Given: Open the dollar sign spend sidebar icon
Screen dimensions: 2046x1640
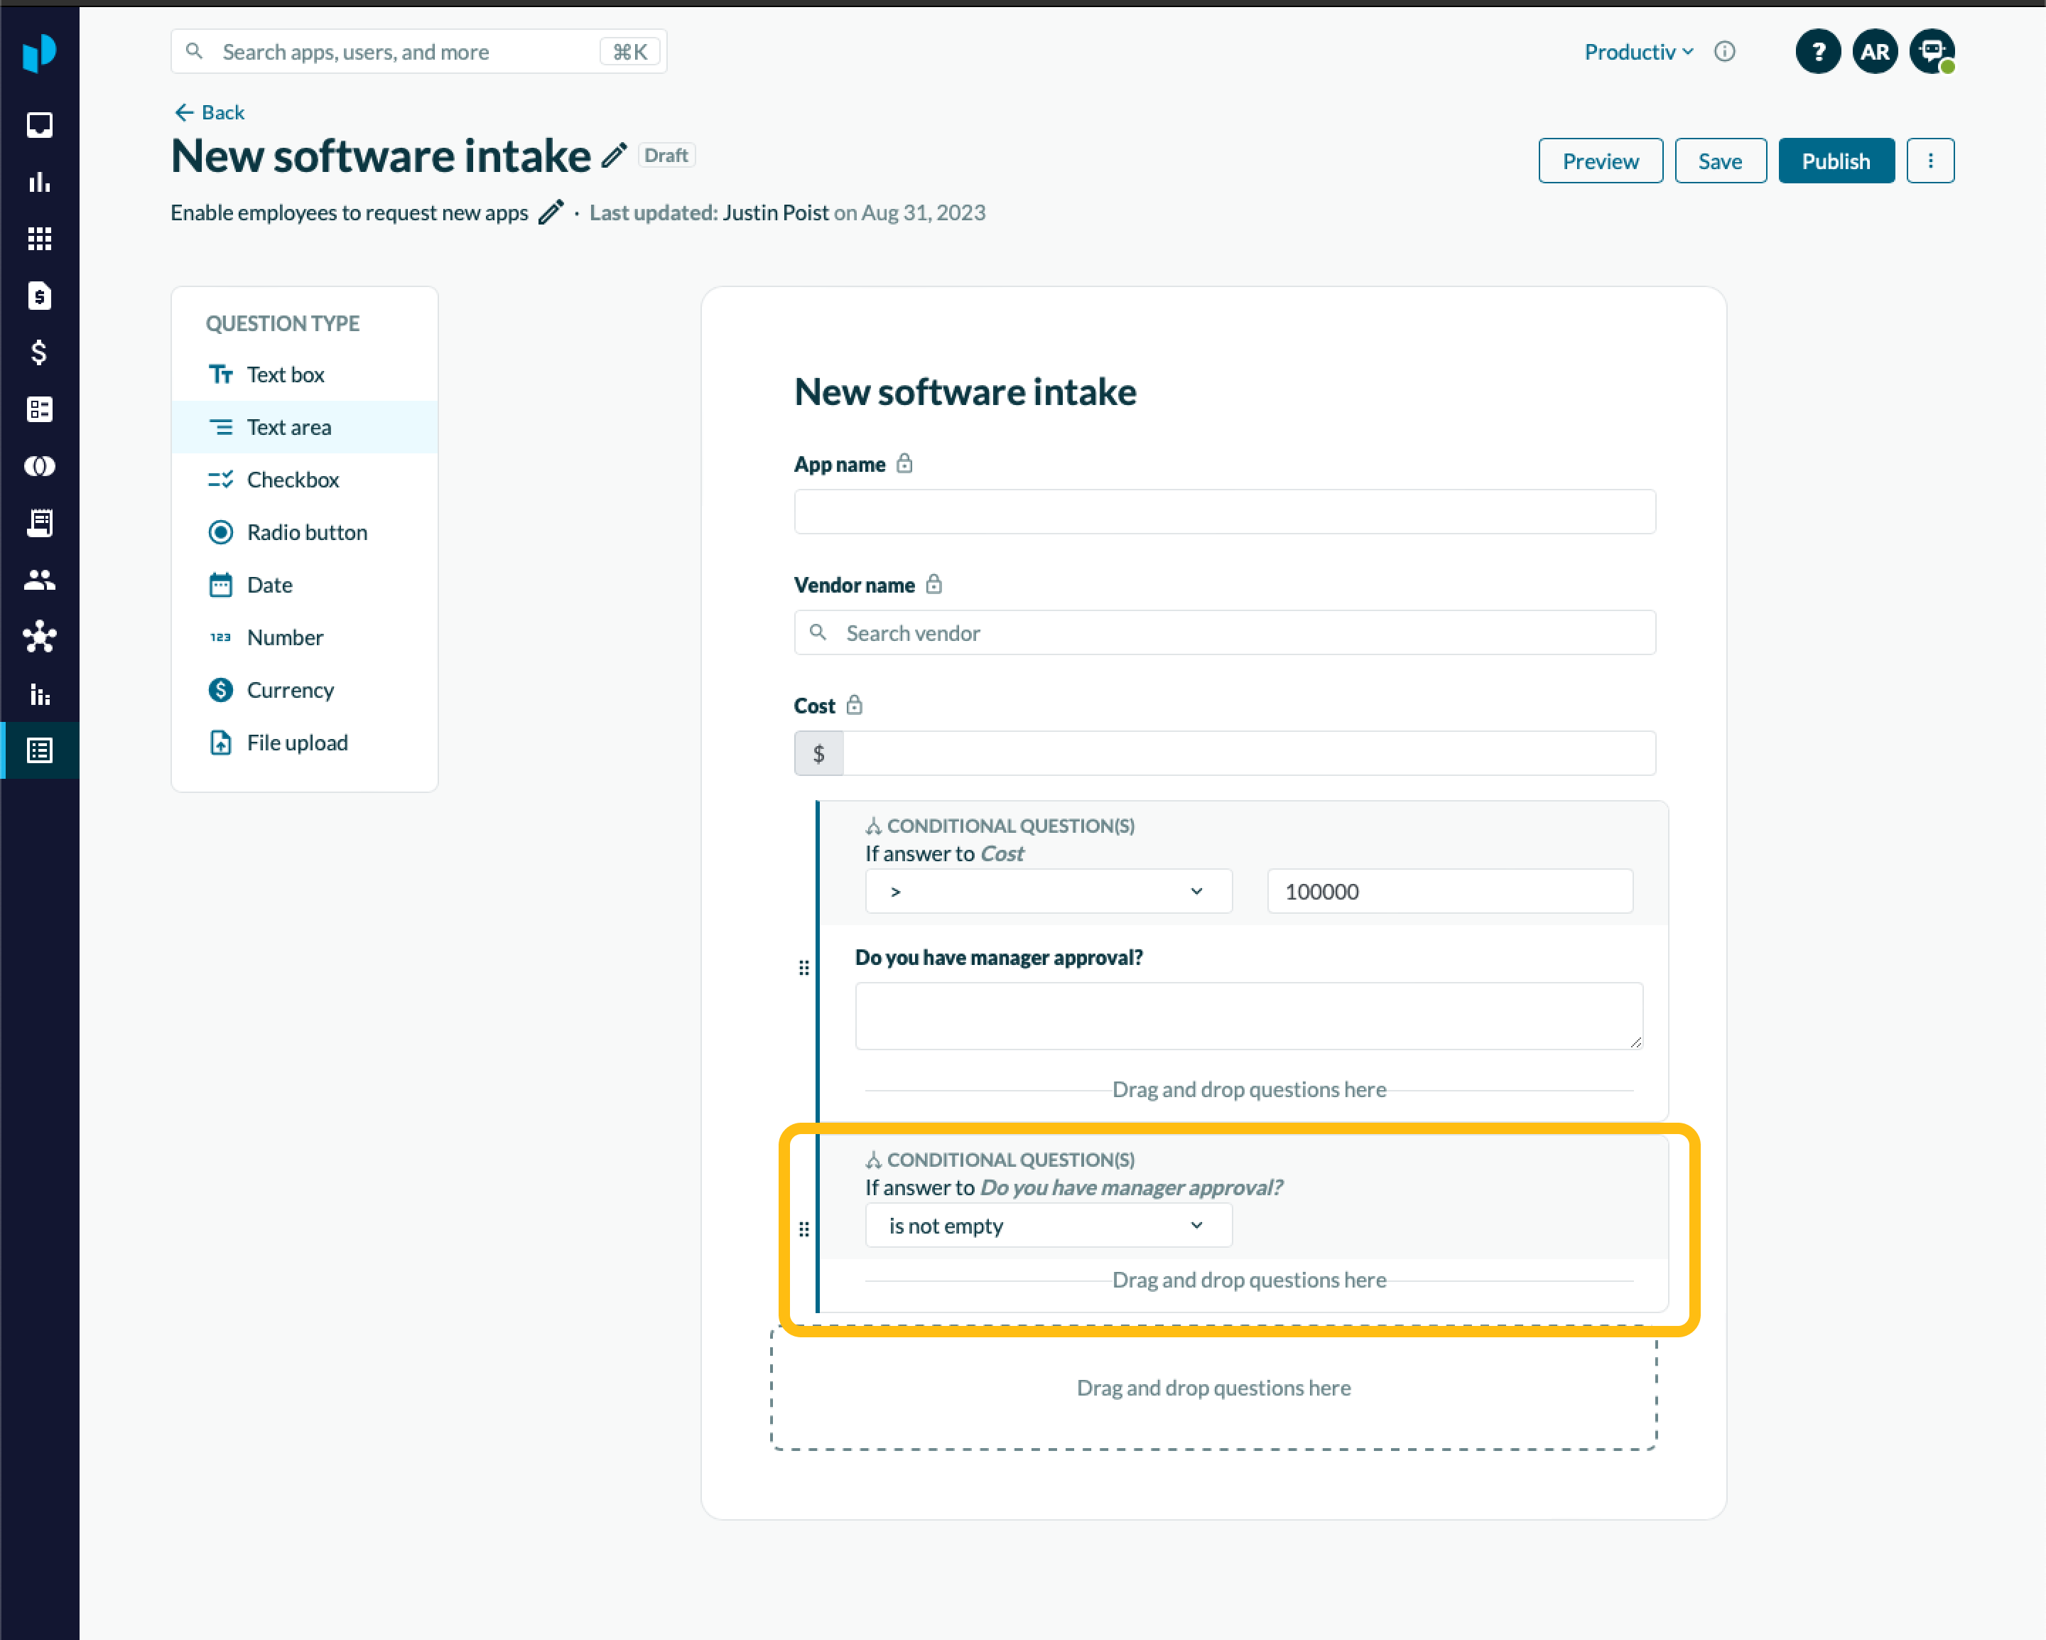Looking at the screenshot, I should pos(39,353).
